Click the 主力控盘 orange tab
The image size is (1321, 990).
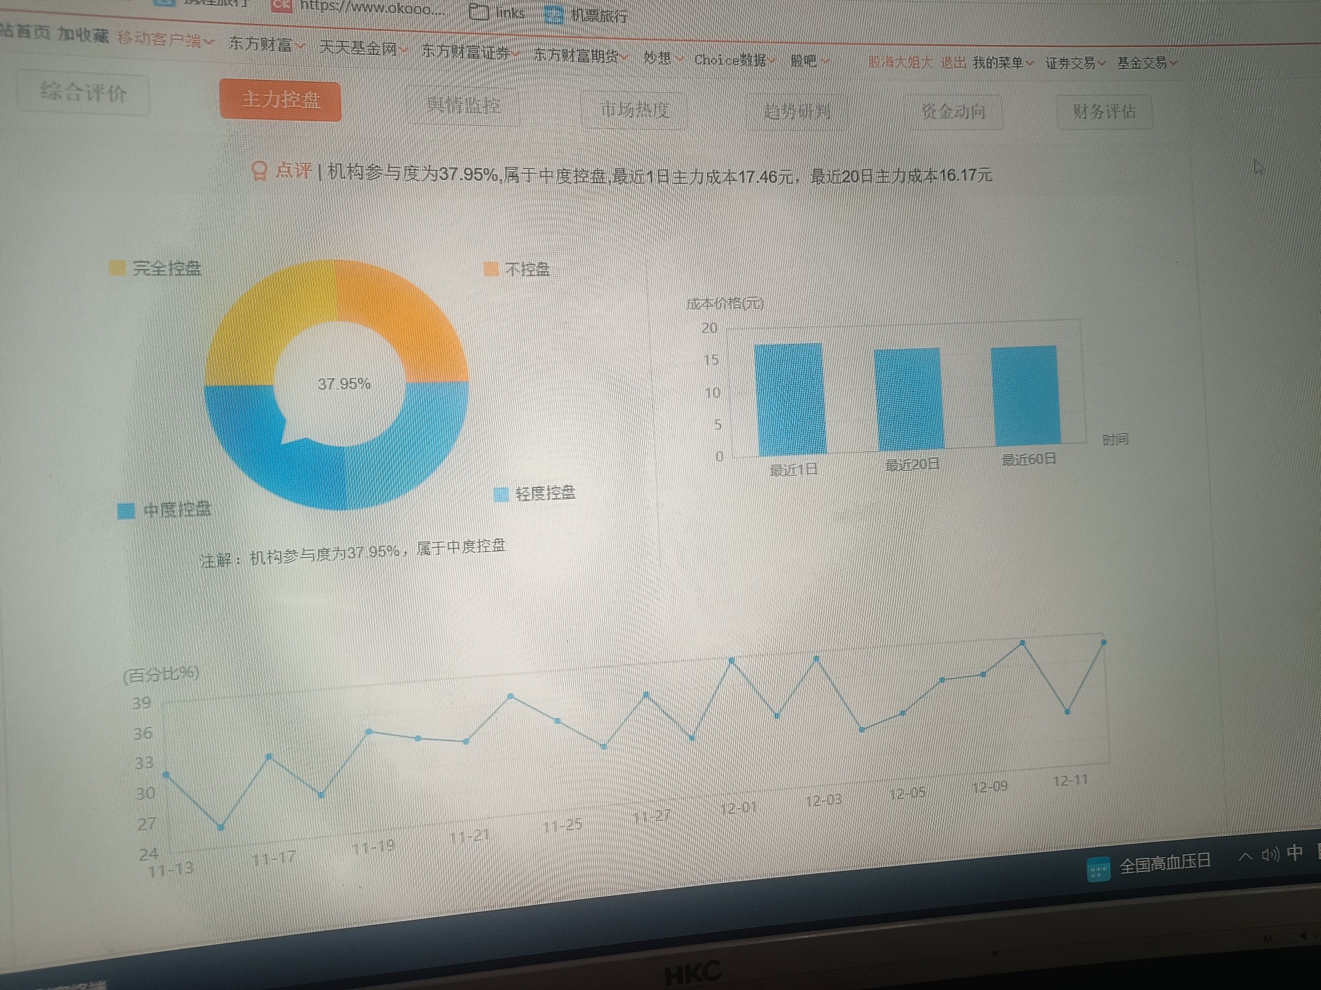coord(280,101)
